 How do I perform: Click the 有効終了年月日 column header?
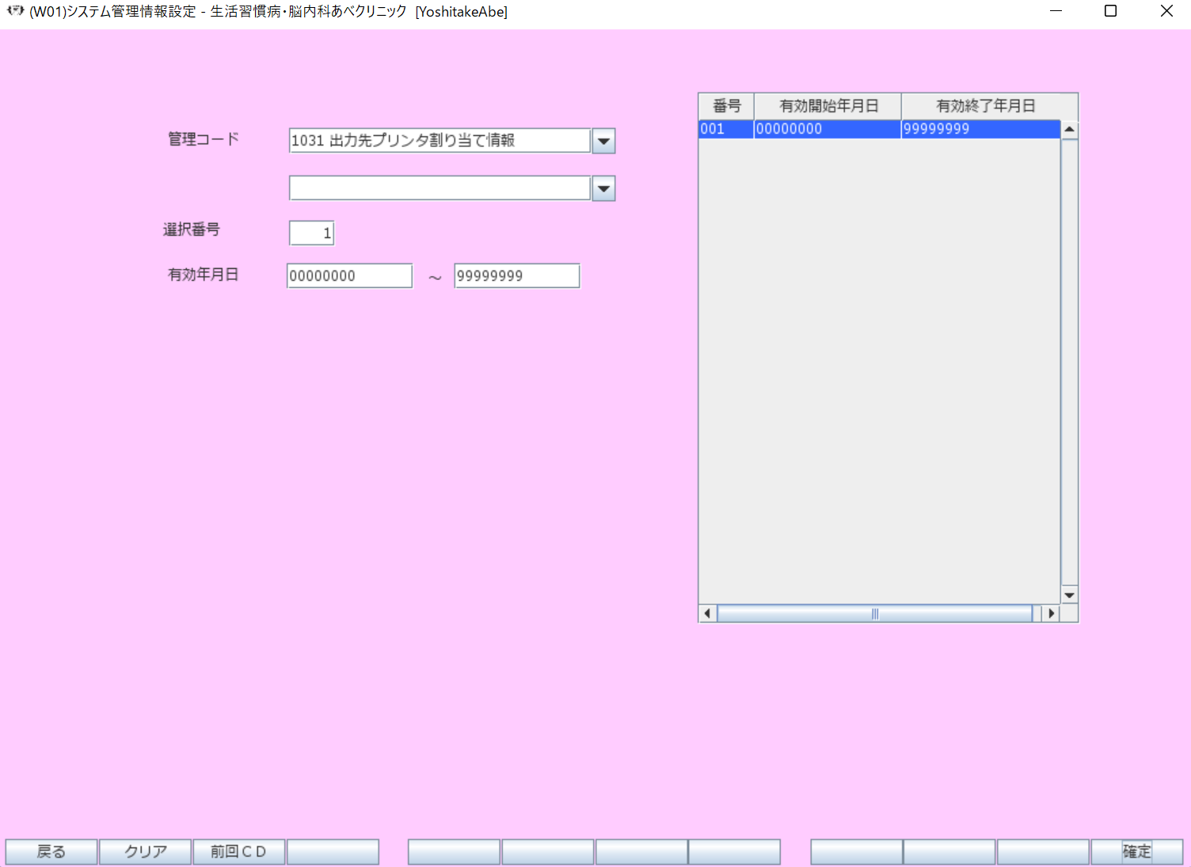pyautogui.click(x=985, y=106)
